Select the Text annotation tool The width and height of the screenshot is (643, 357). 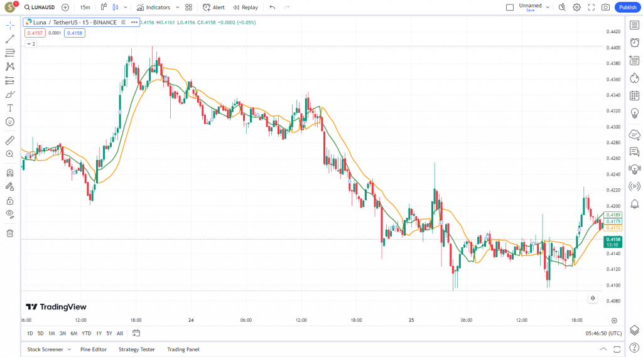pyautogui.click(x=10, y=108)
